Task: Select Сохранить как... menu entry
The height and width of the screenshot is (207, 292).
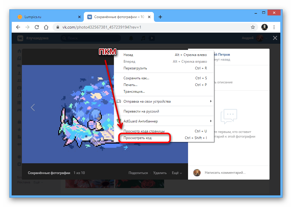Action: (x=164, y=78)
